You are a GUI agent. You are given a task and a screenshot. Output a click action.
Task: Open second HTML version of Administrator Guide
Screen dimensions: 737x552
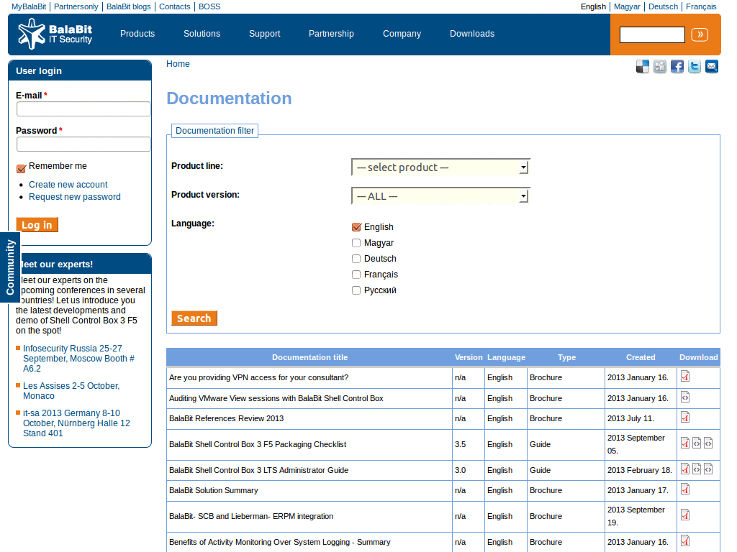pyautogui.click(x=708, y=469)
